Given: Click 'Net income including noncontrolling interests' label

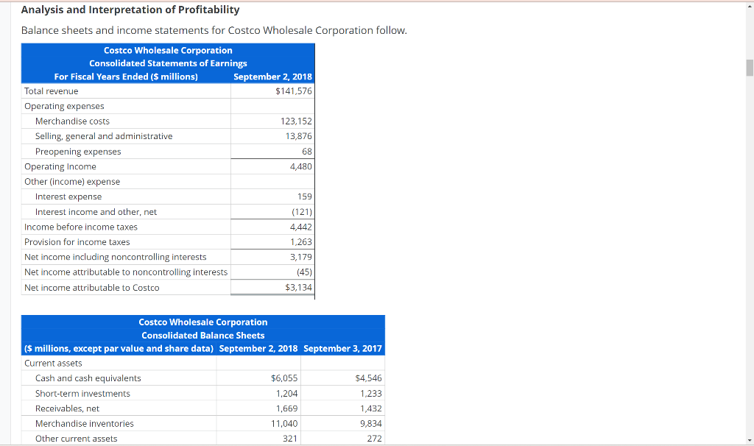Looking at the screenshot, I should tap(116, 257).
